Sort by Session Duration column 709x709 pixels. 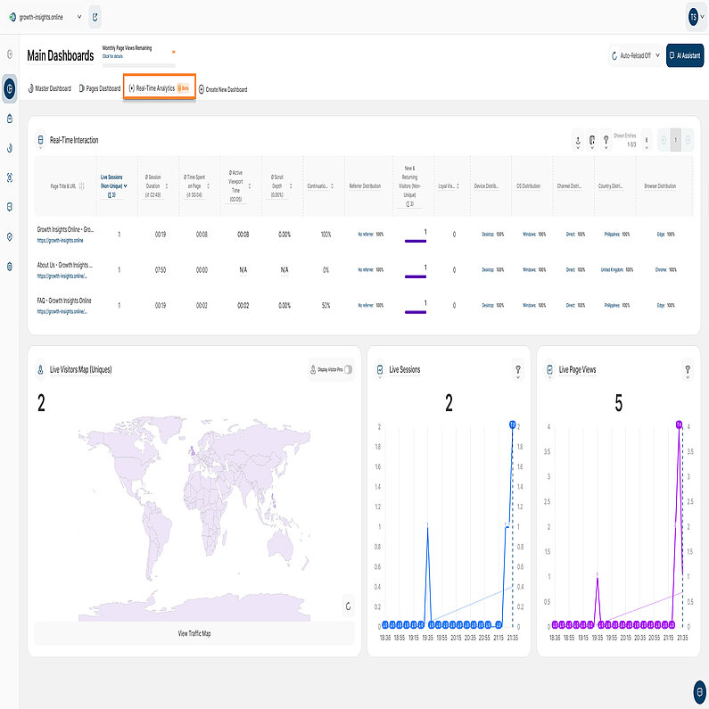point(167,186)
